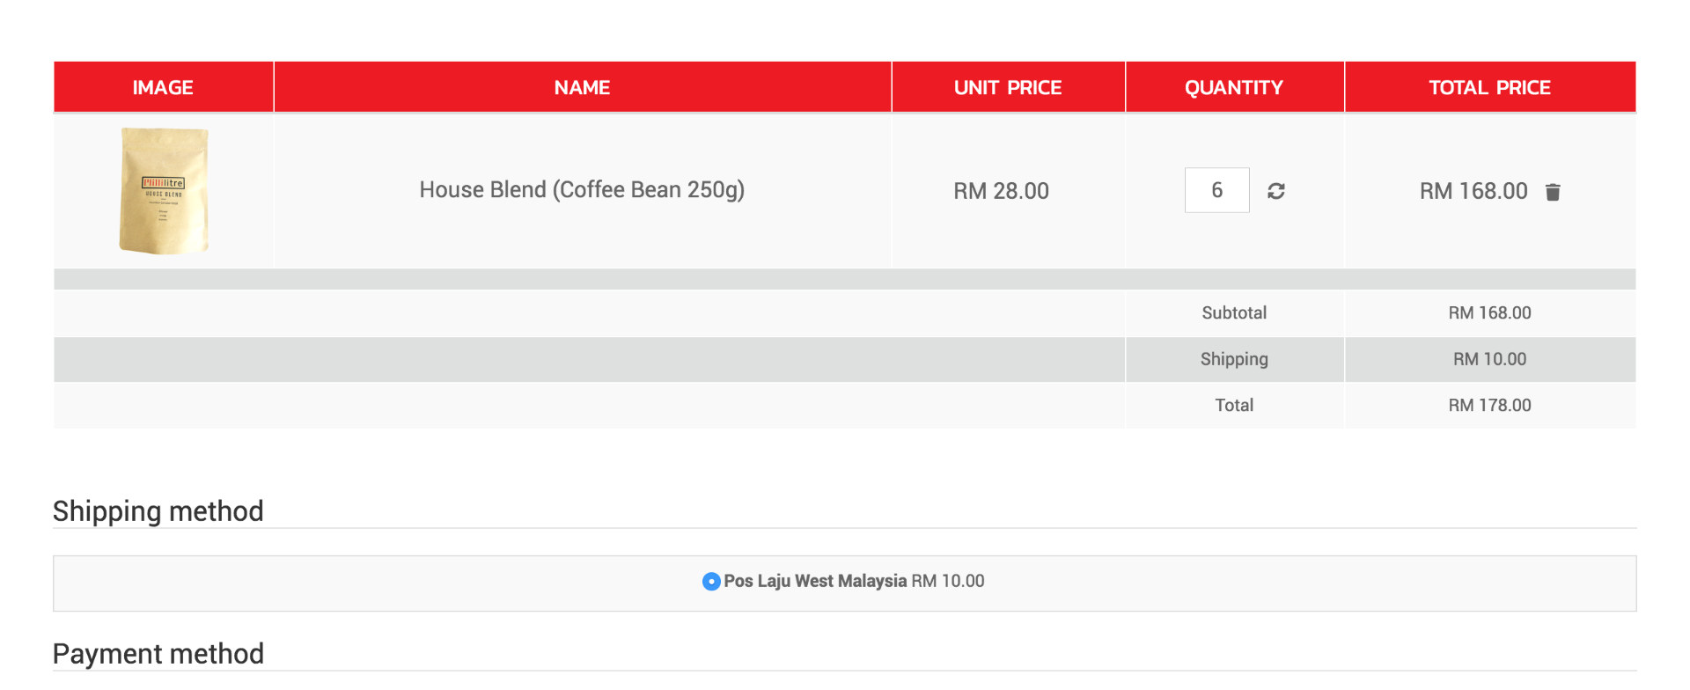Click the quantity input field showing 6
This screenshot has height=690, width=1690.
click(1216, 190)
